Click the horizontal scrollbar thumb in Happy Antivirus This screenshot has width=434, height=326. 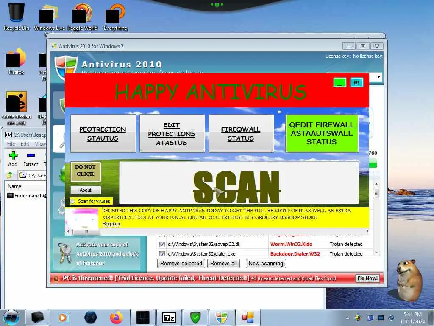86,231
